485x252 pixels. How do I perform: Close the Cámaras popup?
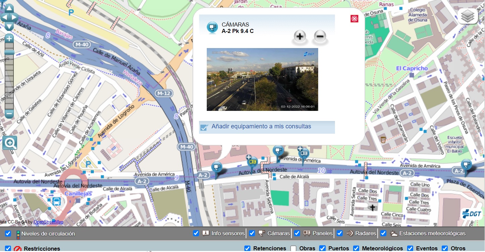(354, 19)
